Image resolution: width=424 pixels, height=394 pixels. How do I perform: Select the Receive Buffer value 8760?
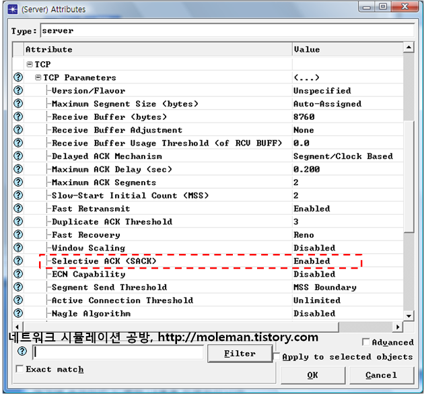pyautogui.click(x=304, y=117)
